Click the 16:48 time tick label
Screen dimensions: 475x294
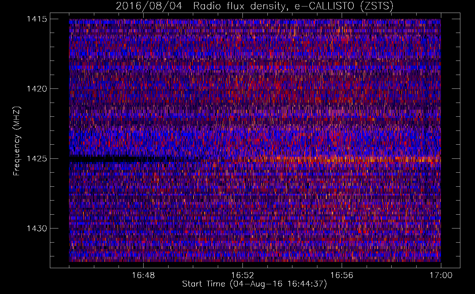[x=143, y=275]
